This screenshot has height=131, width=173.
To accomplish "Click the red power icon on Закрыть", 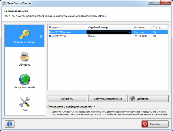I will pos(145,124).
